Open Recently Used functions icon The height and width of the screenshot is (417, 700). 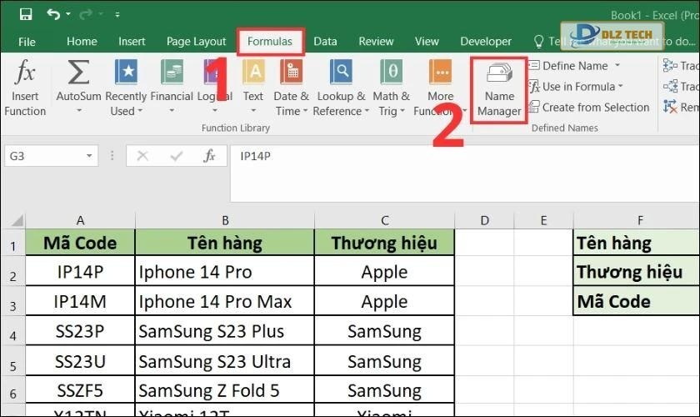pyautogui.click(x=126, y=75)
